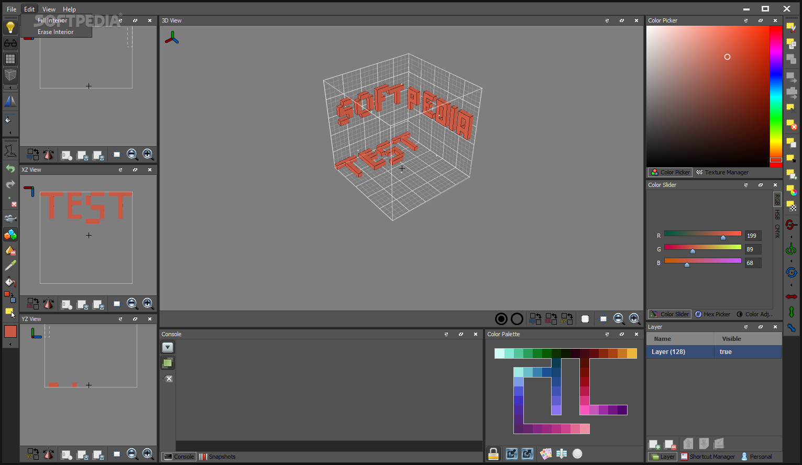The image size is (802, 465).
Task: Open the Shortcut Manager tab
Action: point(708,457)
